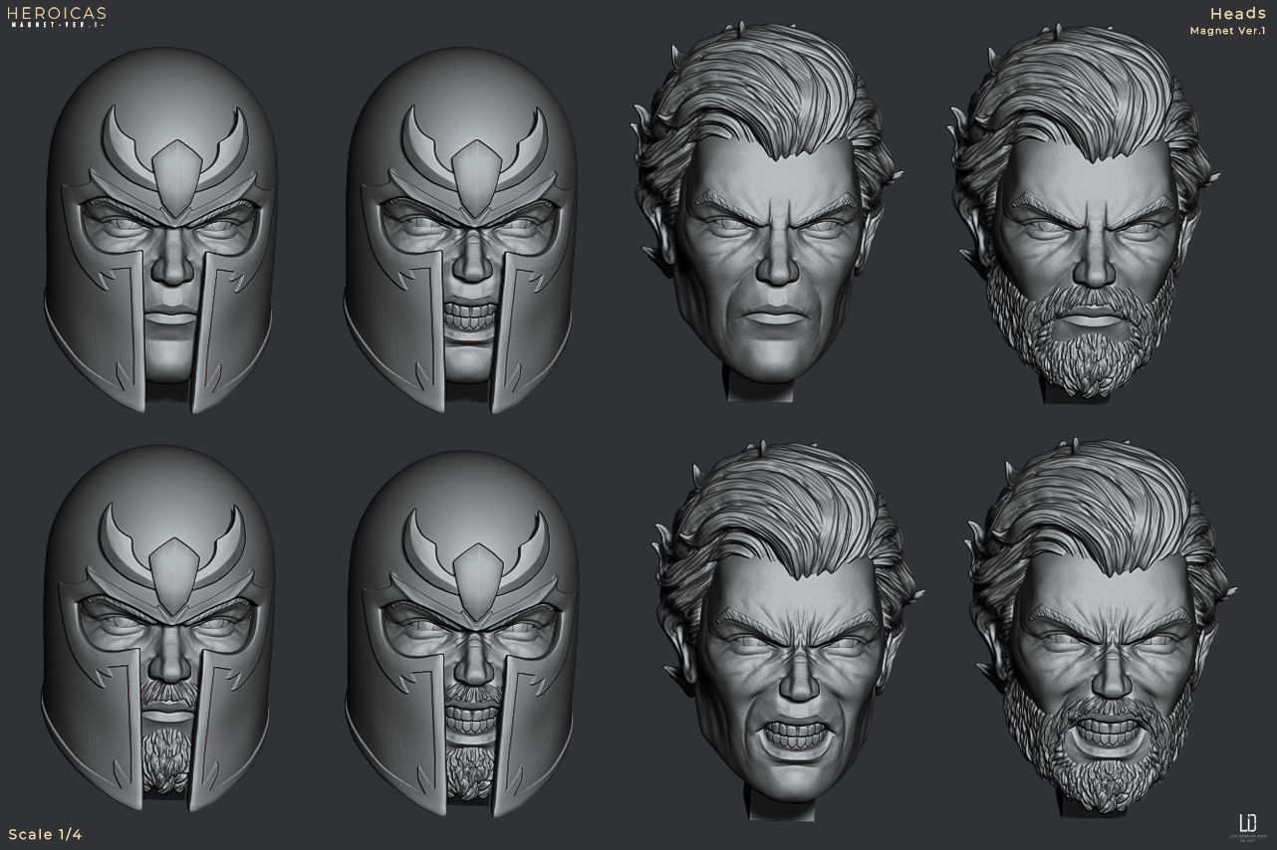The image size is (1277, 850).
Task: Select the unhelmeted bearded calm head
Action: click(x=1082, y=212)
